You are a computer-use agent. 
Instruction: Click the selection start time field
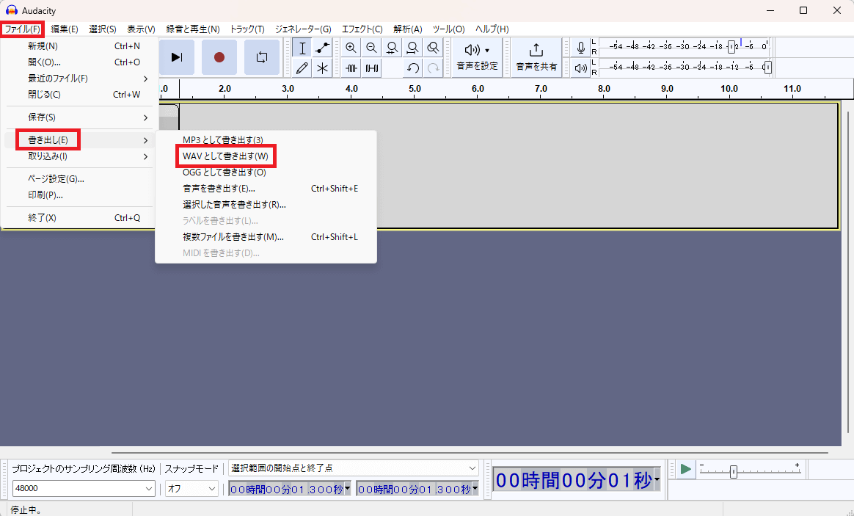coord(290,489)
